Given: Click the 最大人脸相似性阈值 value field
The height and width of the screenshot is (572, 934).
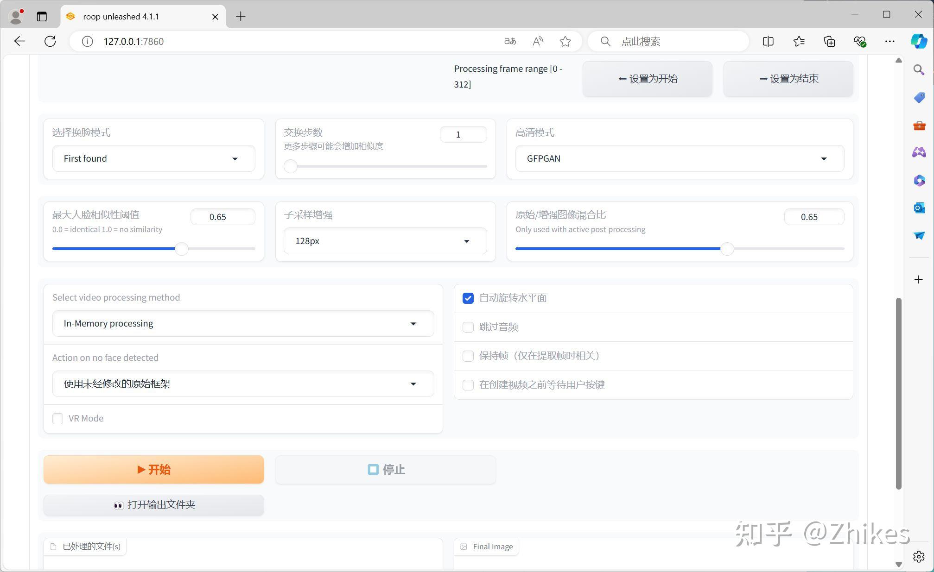Looking at the screenshot, I should [222, 217].
